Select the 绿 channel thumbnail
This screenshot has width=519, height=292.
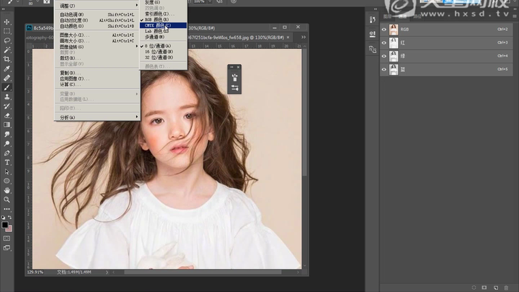click(394, 56)
